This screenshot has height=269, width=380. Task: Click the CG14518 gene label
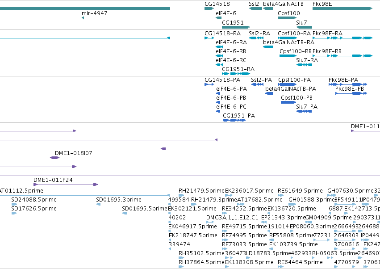tap(217, 4)
